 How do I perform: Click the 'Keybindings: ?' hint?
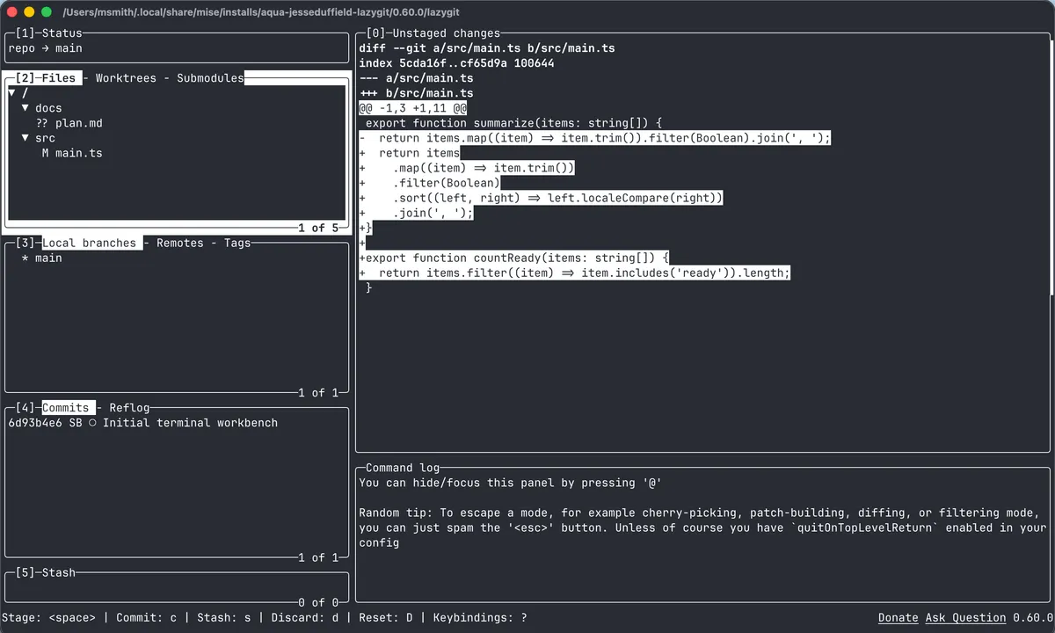coord(480,618)
